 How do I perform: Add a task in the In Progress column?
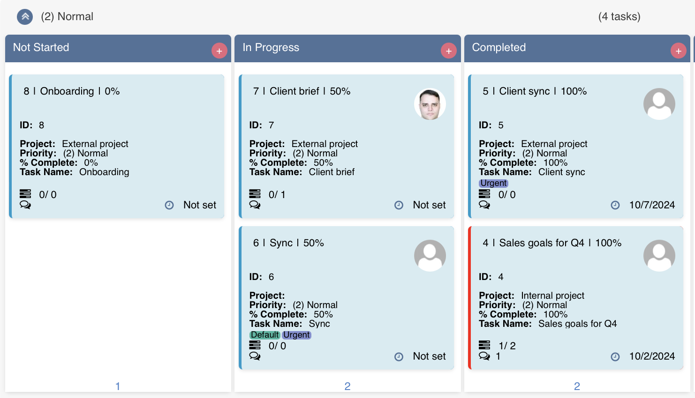click(448, 50)
